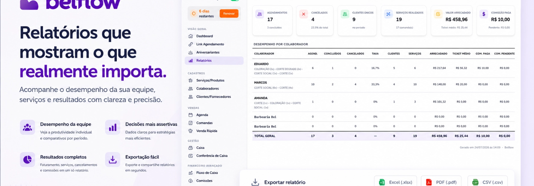The width and height of the screenshot is (534, 186).
Task: Click Eduardo's taxa value 16,7%
Action: tap(375, 68)
